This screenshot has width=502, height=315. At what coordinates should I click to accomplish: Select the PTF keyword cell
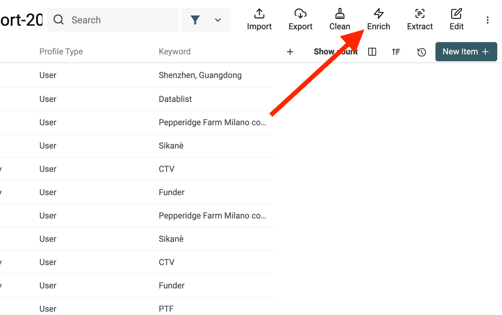click(x=166, y=309)
